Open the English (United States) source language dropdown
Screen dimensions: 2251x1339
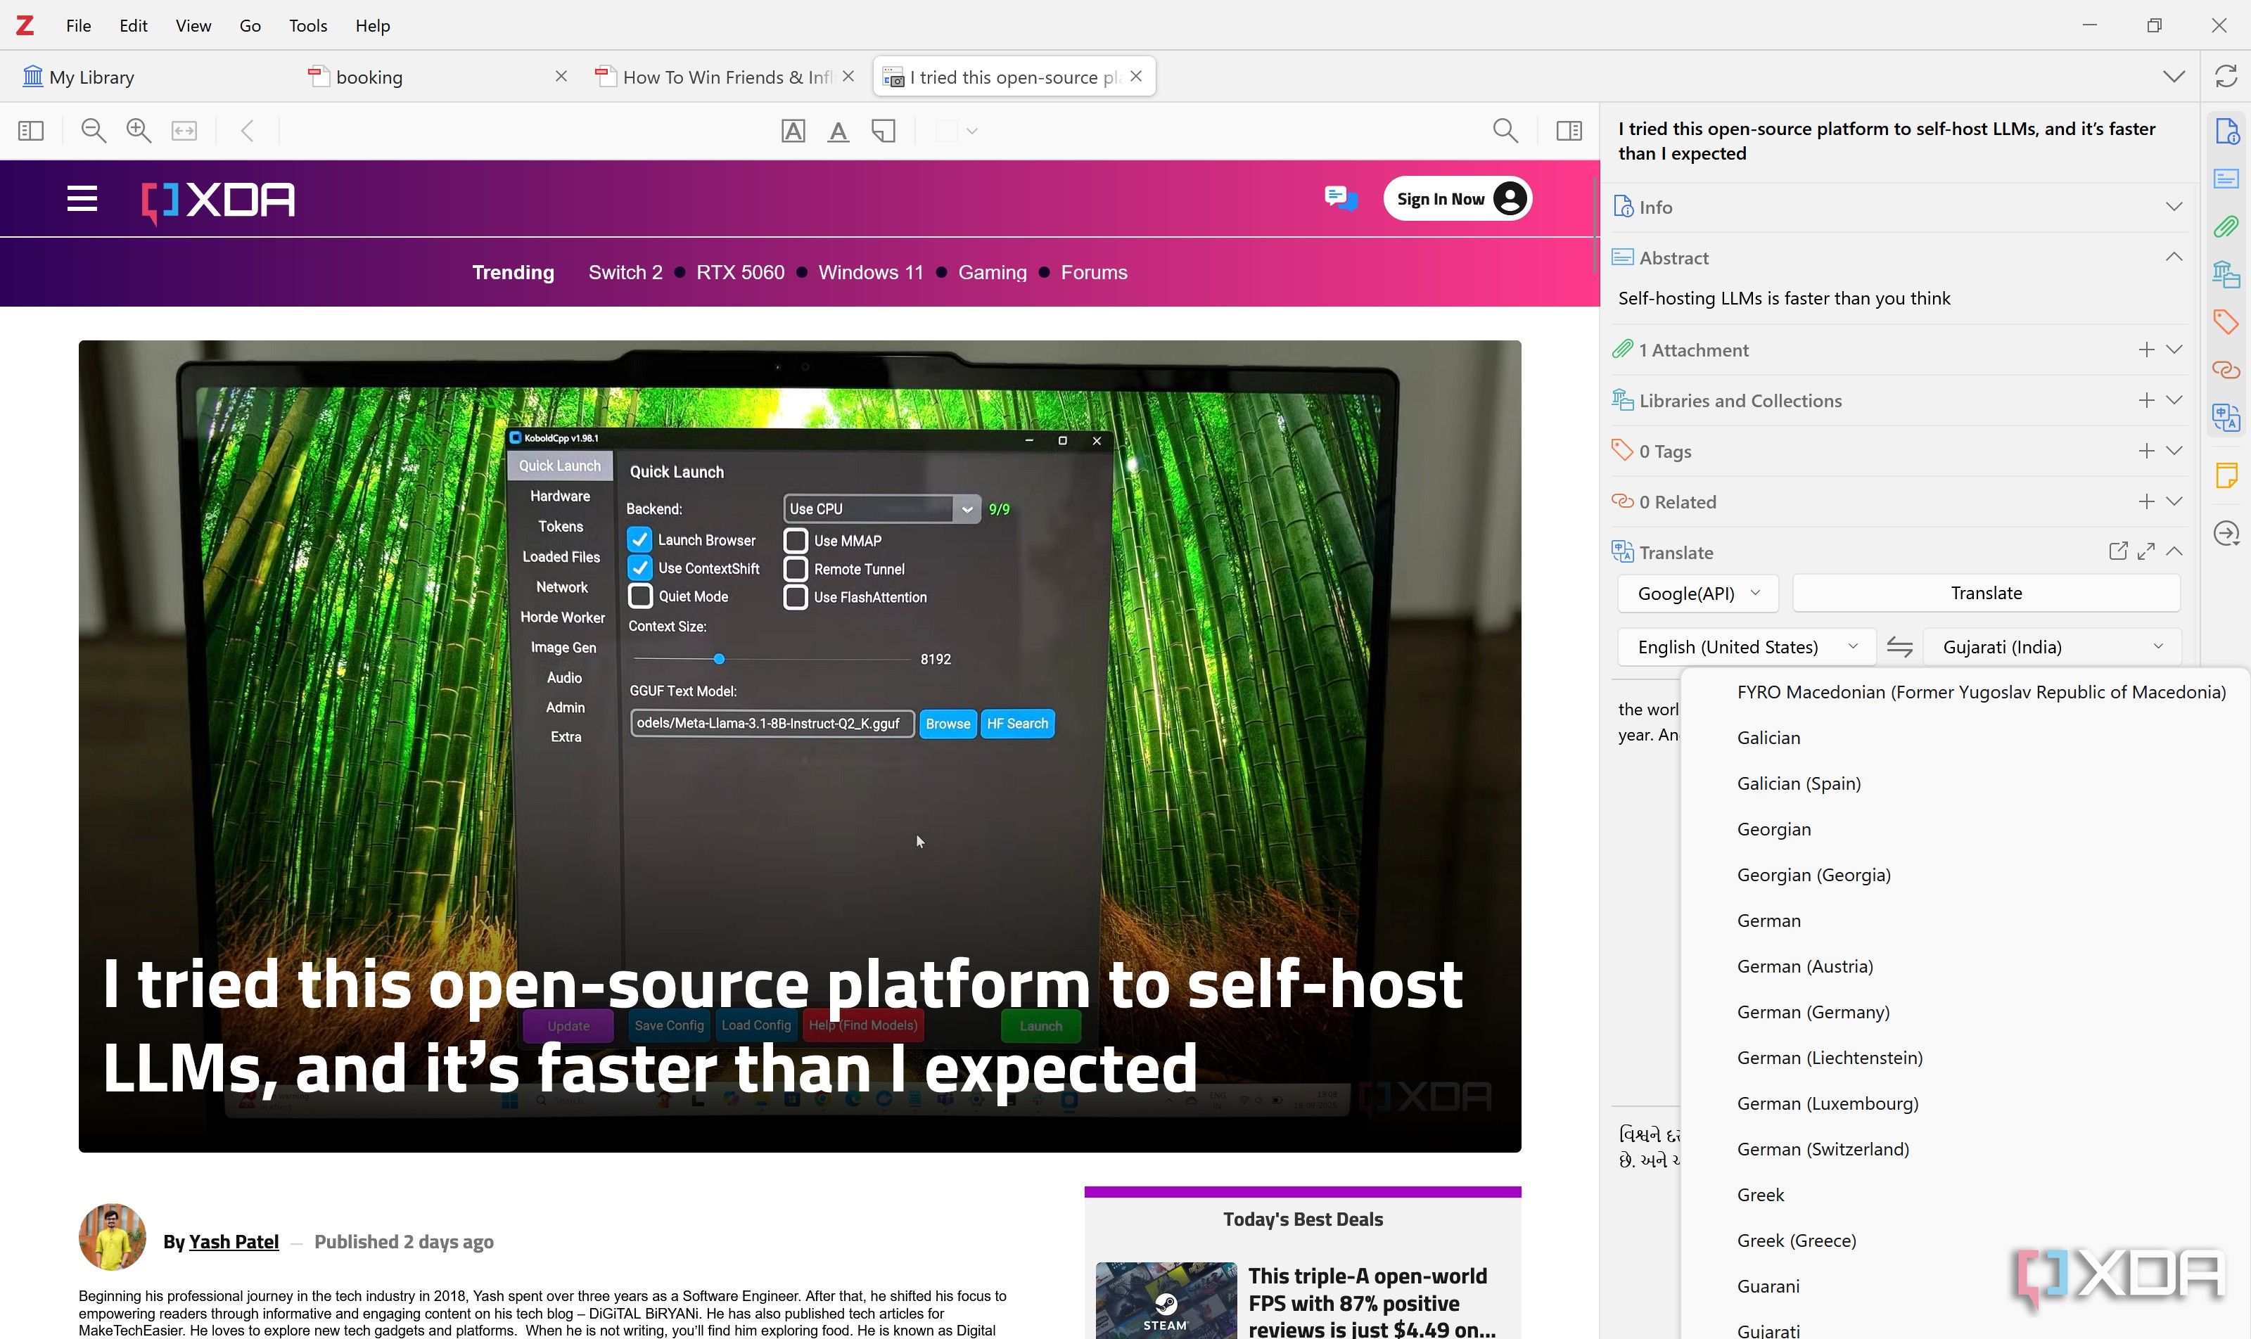[x=1745, y=647]
